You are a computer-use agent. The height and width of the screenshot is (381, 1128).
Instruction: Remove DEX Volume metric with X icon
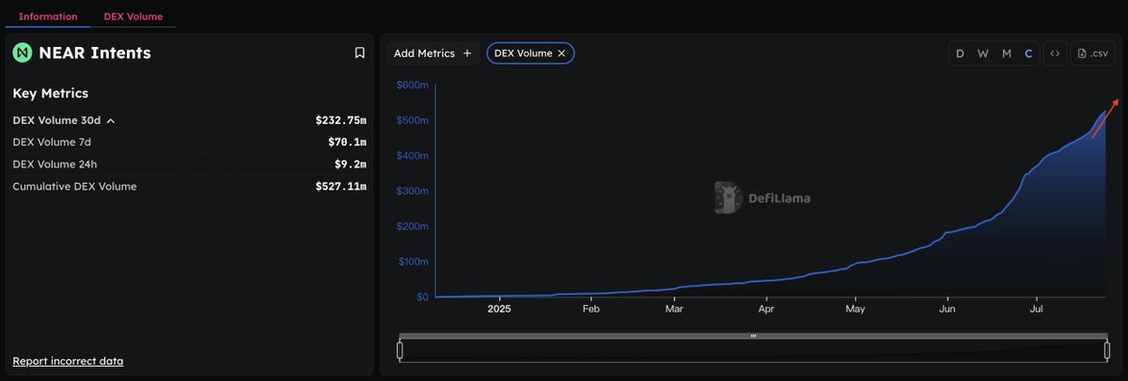(x=561, y=53)
